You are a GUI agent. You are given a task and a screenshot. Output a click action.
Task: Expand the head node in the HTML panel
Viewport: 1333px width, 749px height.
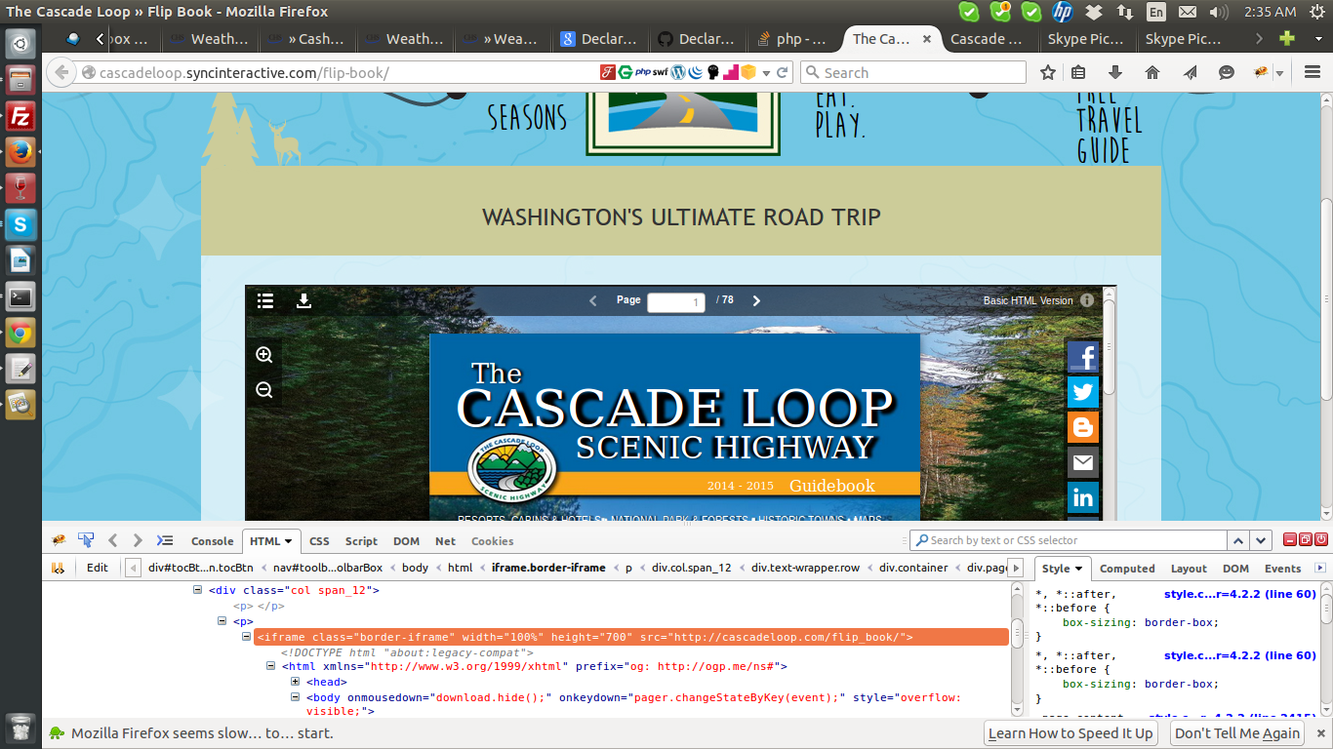click(295, 682)
